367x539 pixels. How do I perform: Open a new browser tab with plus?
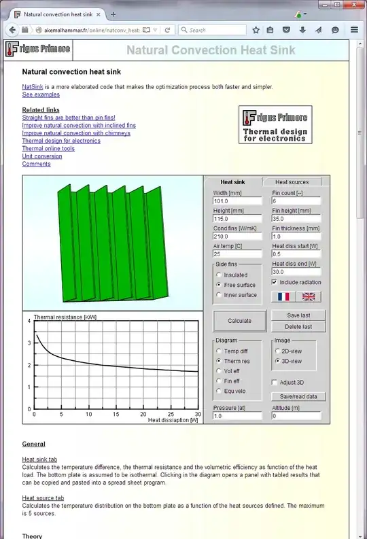click(113, 14)
